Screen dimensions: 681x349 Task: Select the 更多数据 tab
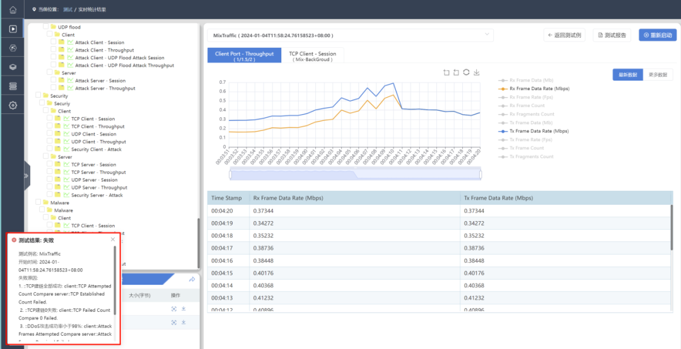pyautogui.click(x=658, y=74)
